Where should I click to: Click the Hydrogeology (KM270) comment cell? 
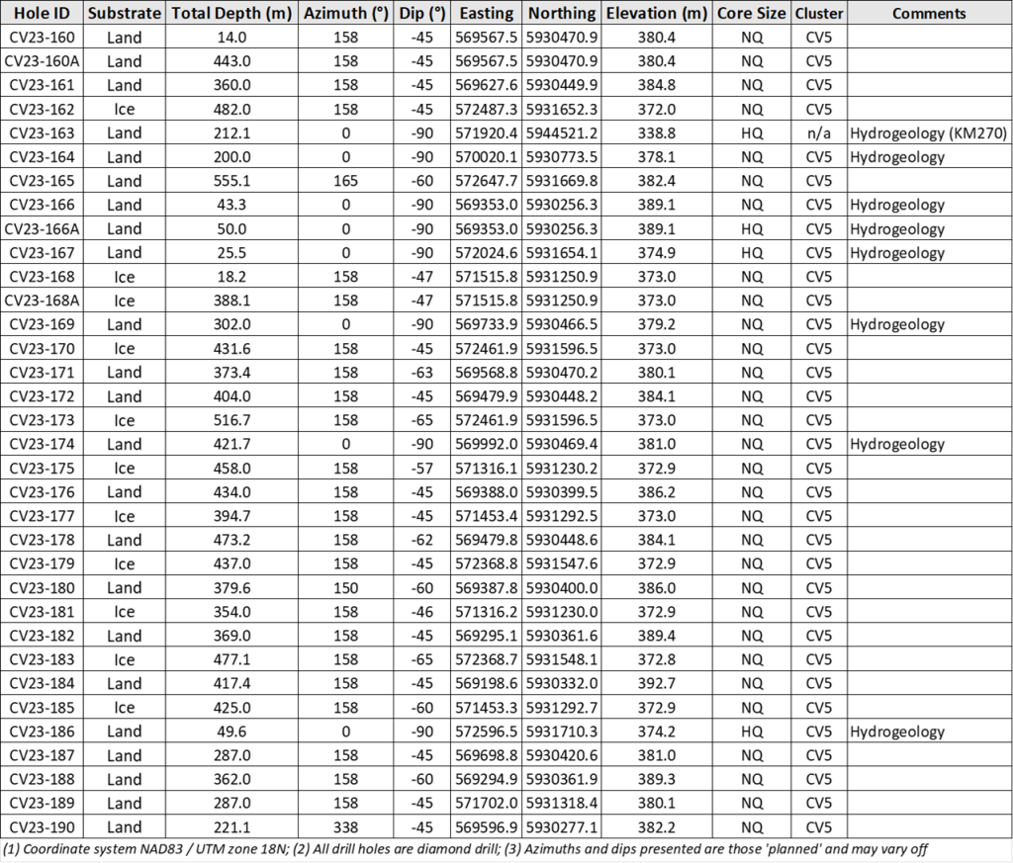[x=928, y=133]
